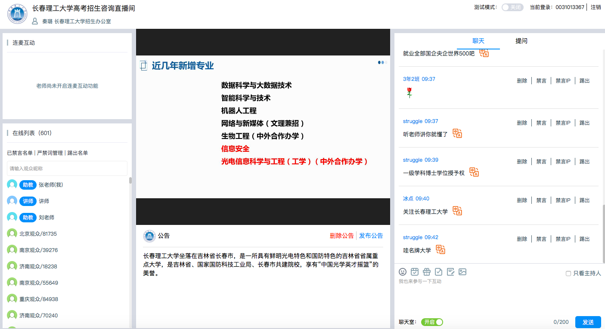Click the 助教 badge beside 张老师(我)
The height and width of the screenshot is (329, 605).
[28, 185]
